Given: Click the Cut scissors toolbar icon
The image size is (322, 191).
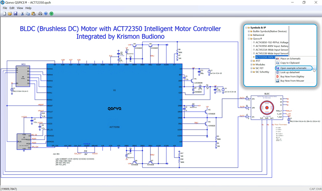Looking at the screenshot, I should point(22,14).
